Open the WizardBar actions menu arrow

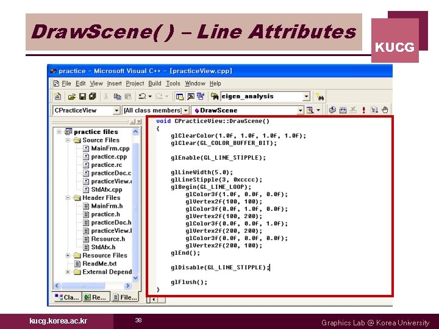coord(318,110)
